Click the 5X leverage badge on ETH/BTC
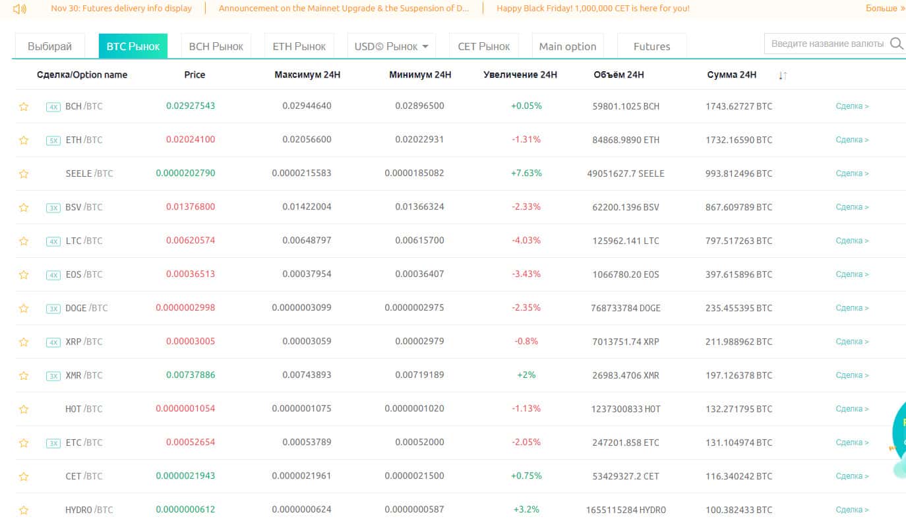The width and height of the screenshot is (906, 521). pos(53,140)
